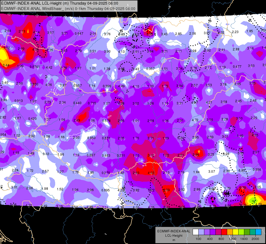Click the wind shear value 5.76

193,68
